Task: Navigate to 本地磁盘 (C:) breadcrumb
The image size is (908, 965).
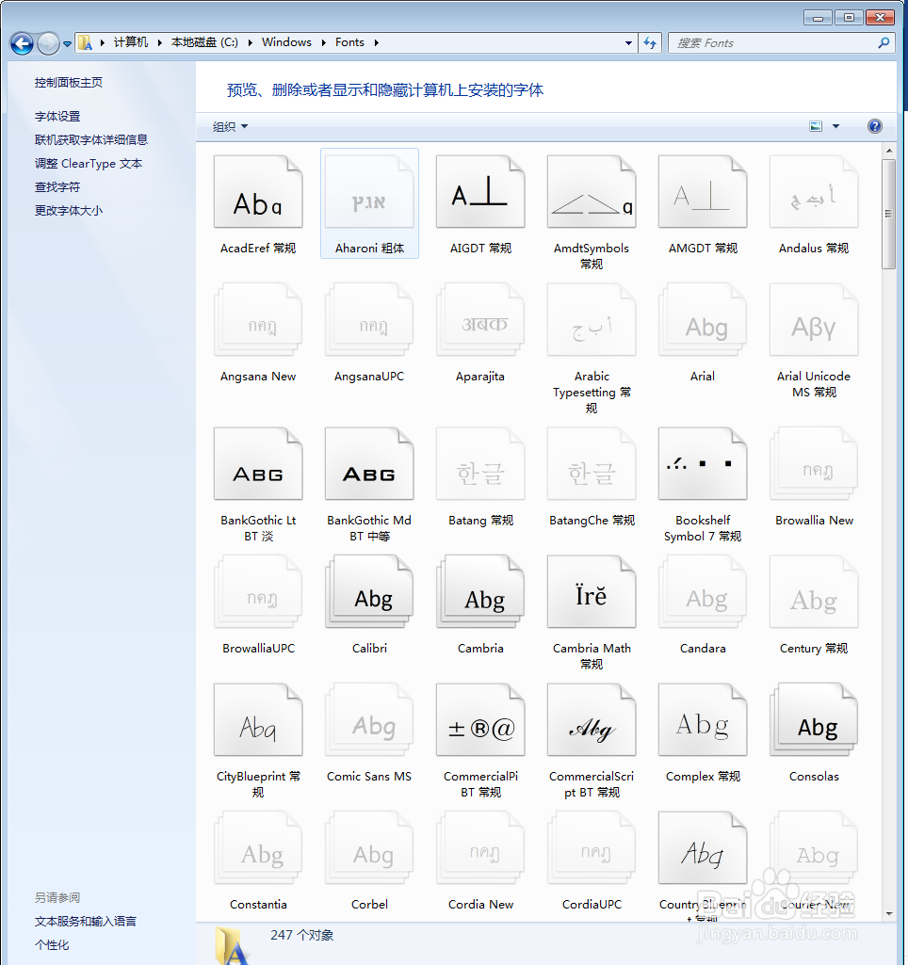Action: pyautogui.click(x=204, y=42)
